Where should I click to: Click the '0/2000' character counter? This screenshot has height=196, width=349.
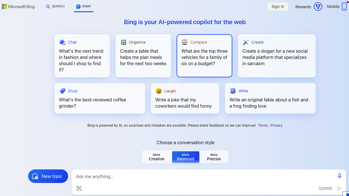[325, 189]
